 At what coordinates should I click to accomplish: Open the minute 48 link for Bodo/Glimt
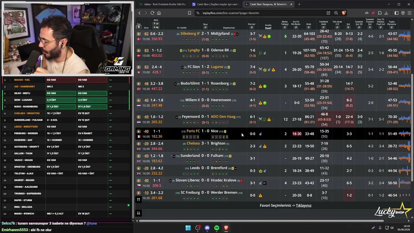pos(146,83)
